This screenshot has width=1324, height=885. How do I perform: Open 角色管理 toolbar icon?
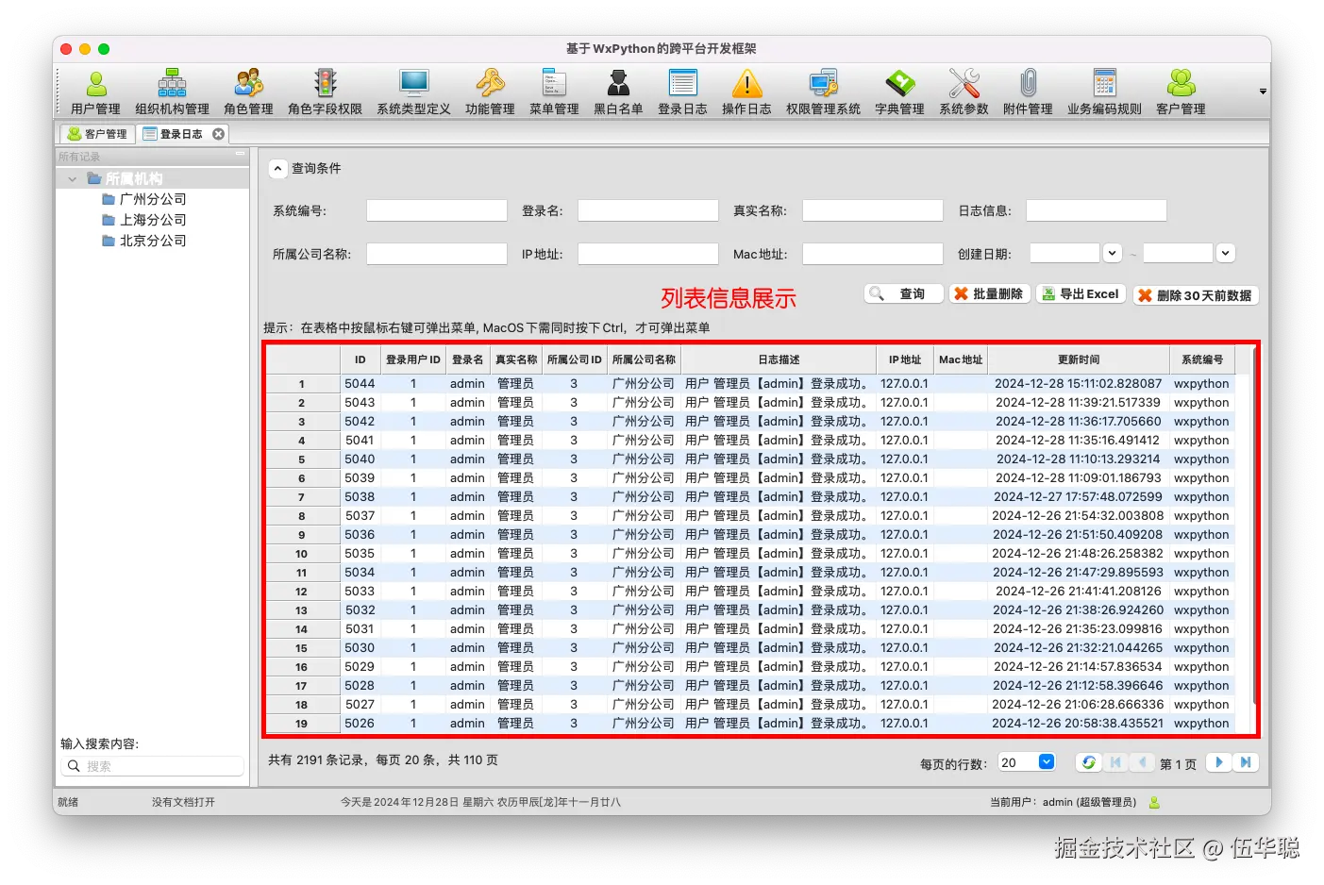(x=248, y=92)
